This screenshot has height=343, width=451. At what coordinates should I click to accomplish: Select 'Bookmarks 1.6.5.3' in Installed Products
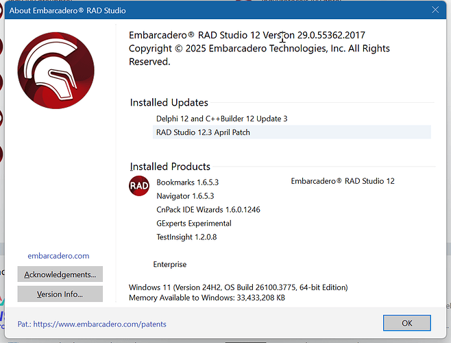pyautogui.click(x=188, y=182)
